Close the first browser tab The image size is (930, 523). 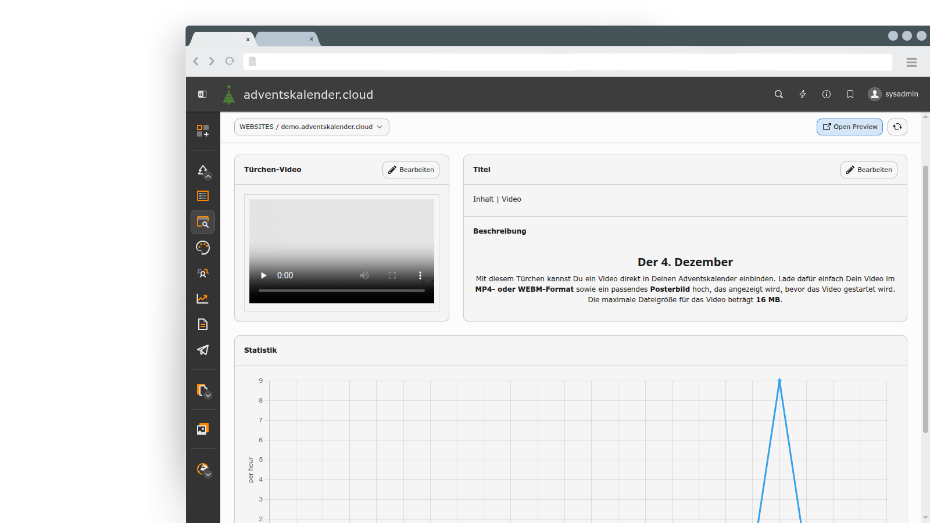[x=248, y=40]
